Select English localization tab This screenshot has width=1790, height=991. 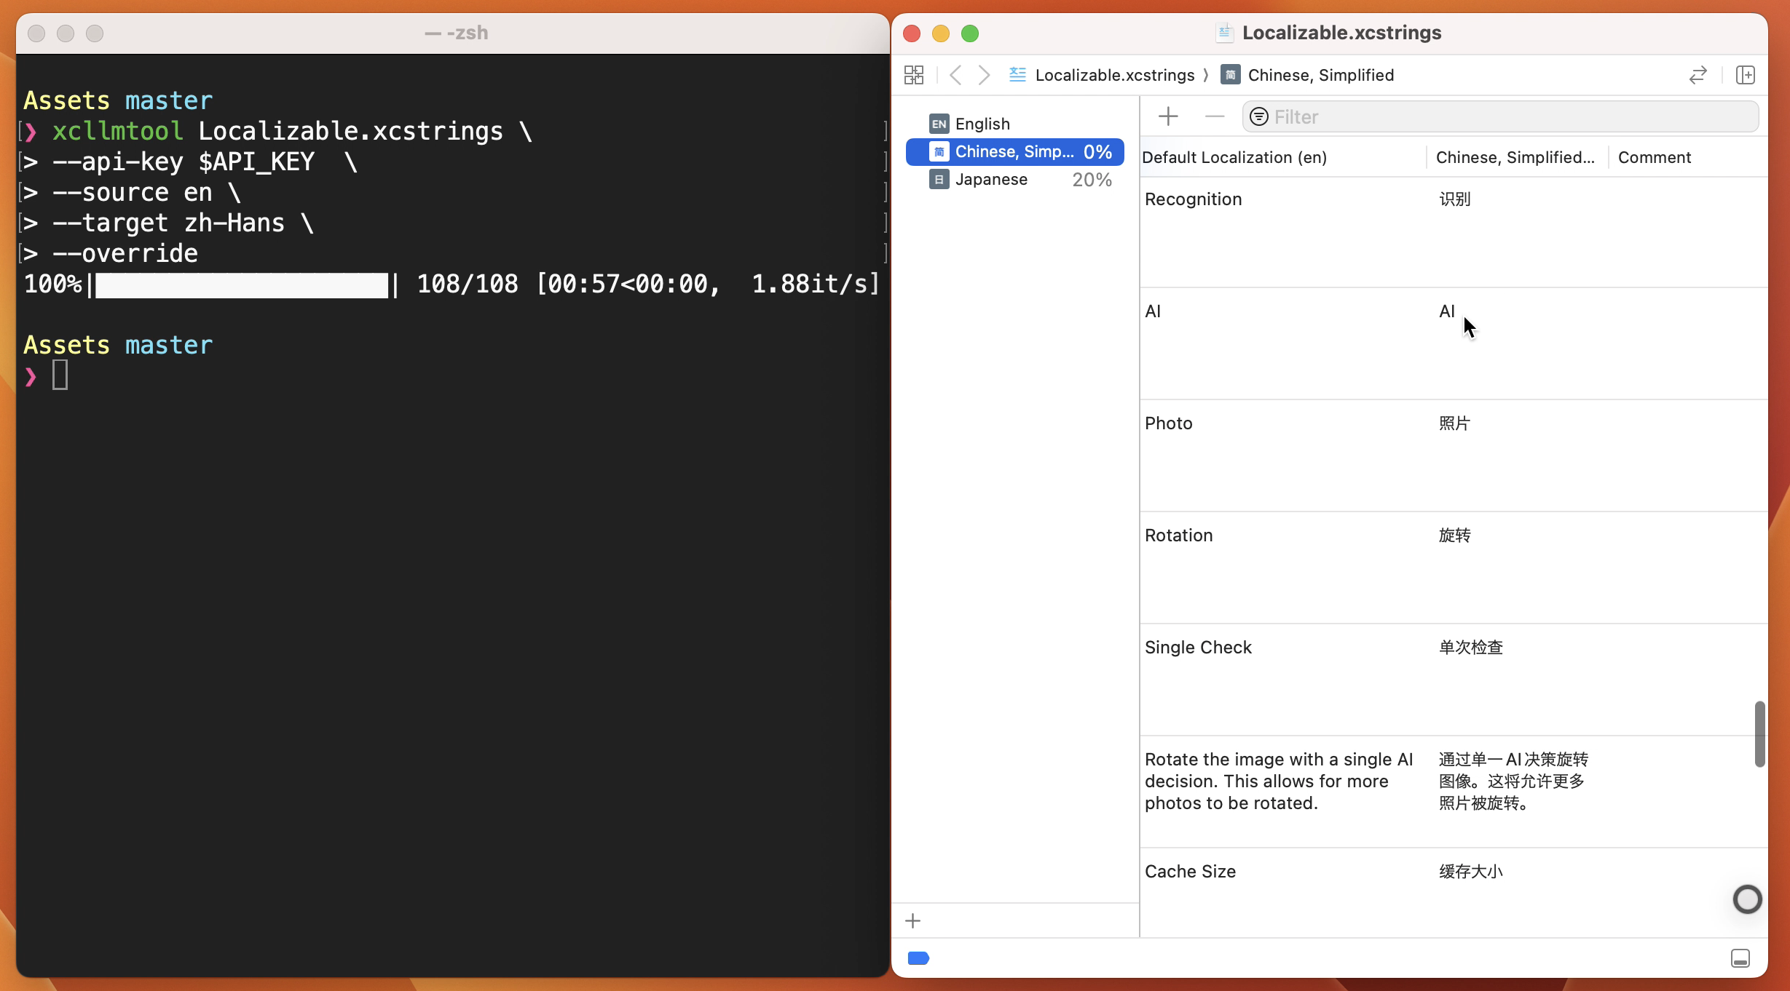(982, 123)
